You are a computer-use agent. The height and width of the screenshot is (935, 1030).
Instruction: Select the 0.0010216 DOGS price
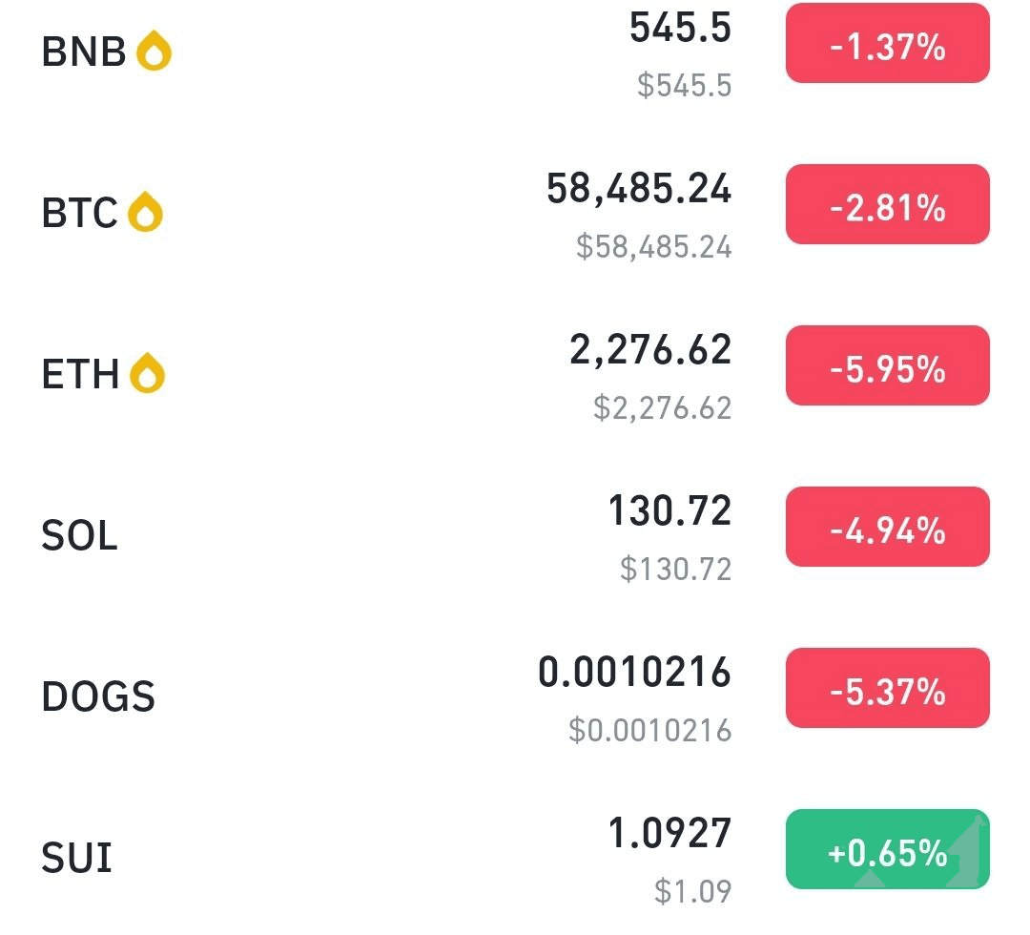coord(634,673)
